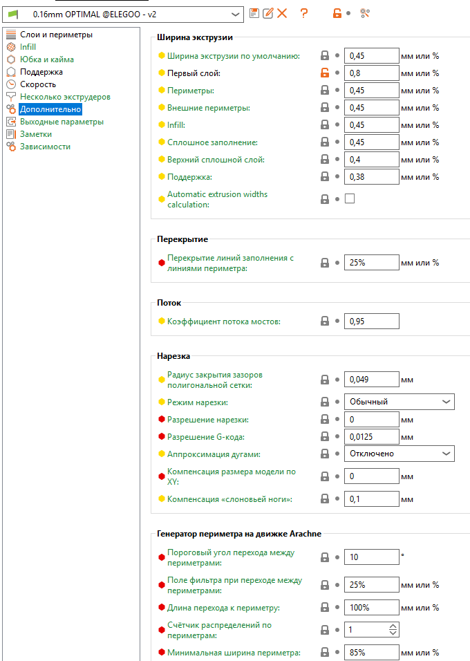Click the Разрешение G-кода value field
470x661 pixels.
coord(371,437)
